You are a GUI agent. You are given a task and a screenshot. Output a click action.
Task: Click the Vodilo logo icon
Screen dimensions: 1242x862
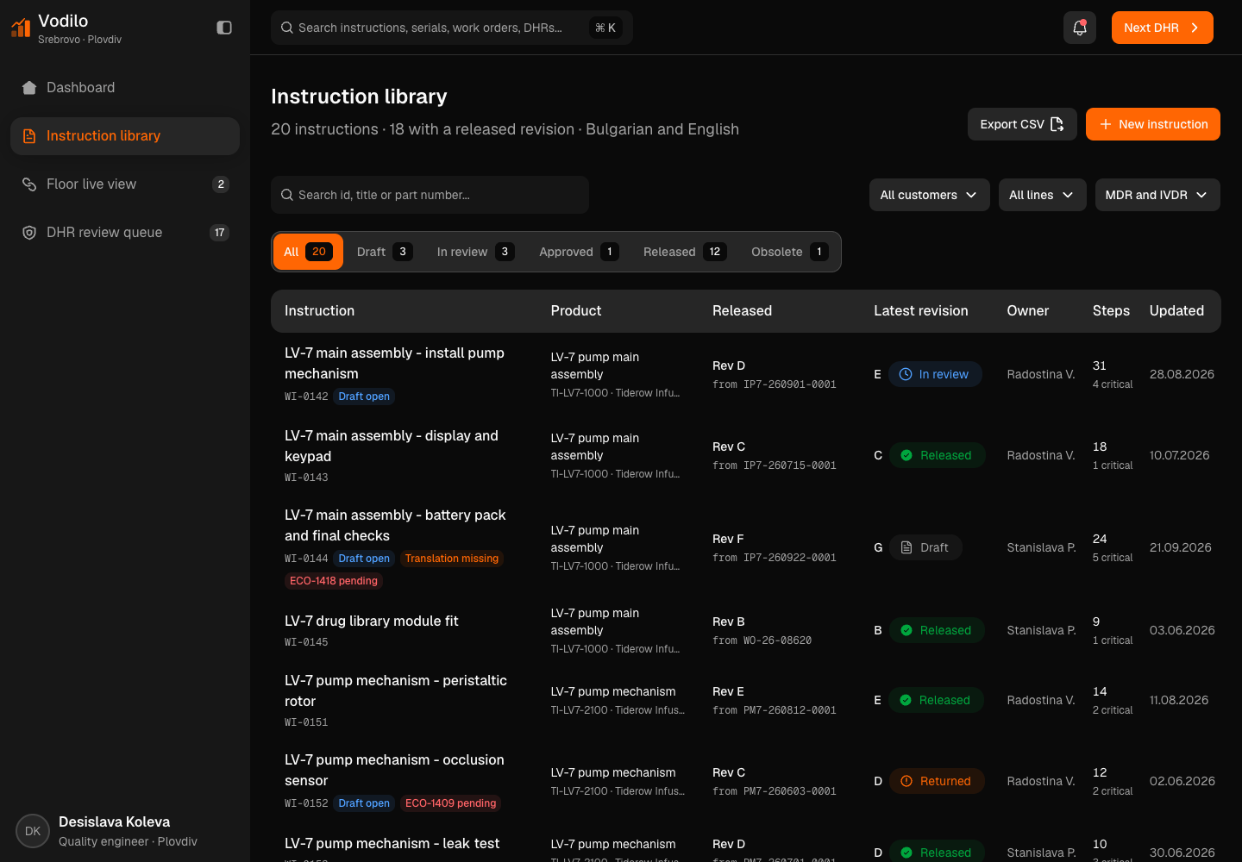pyautogui.click(x=21, y=28)
